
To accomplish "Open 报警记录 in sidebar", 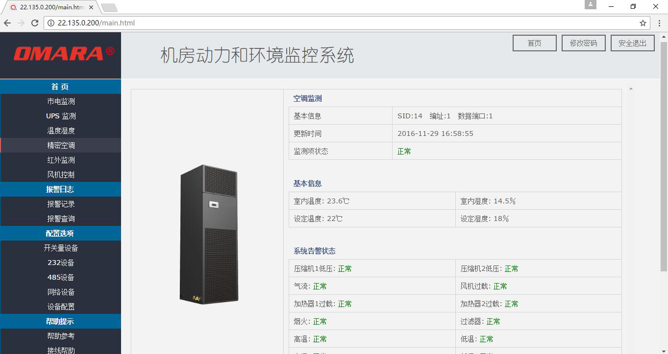I will 61,204.
